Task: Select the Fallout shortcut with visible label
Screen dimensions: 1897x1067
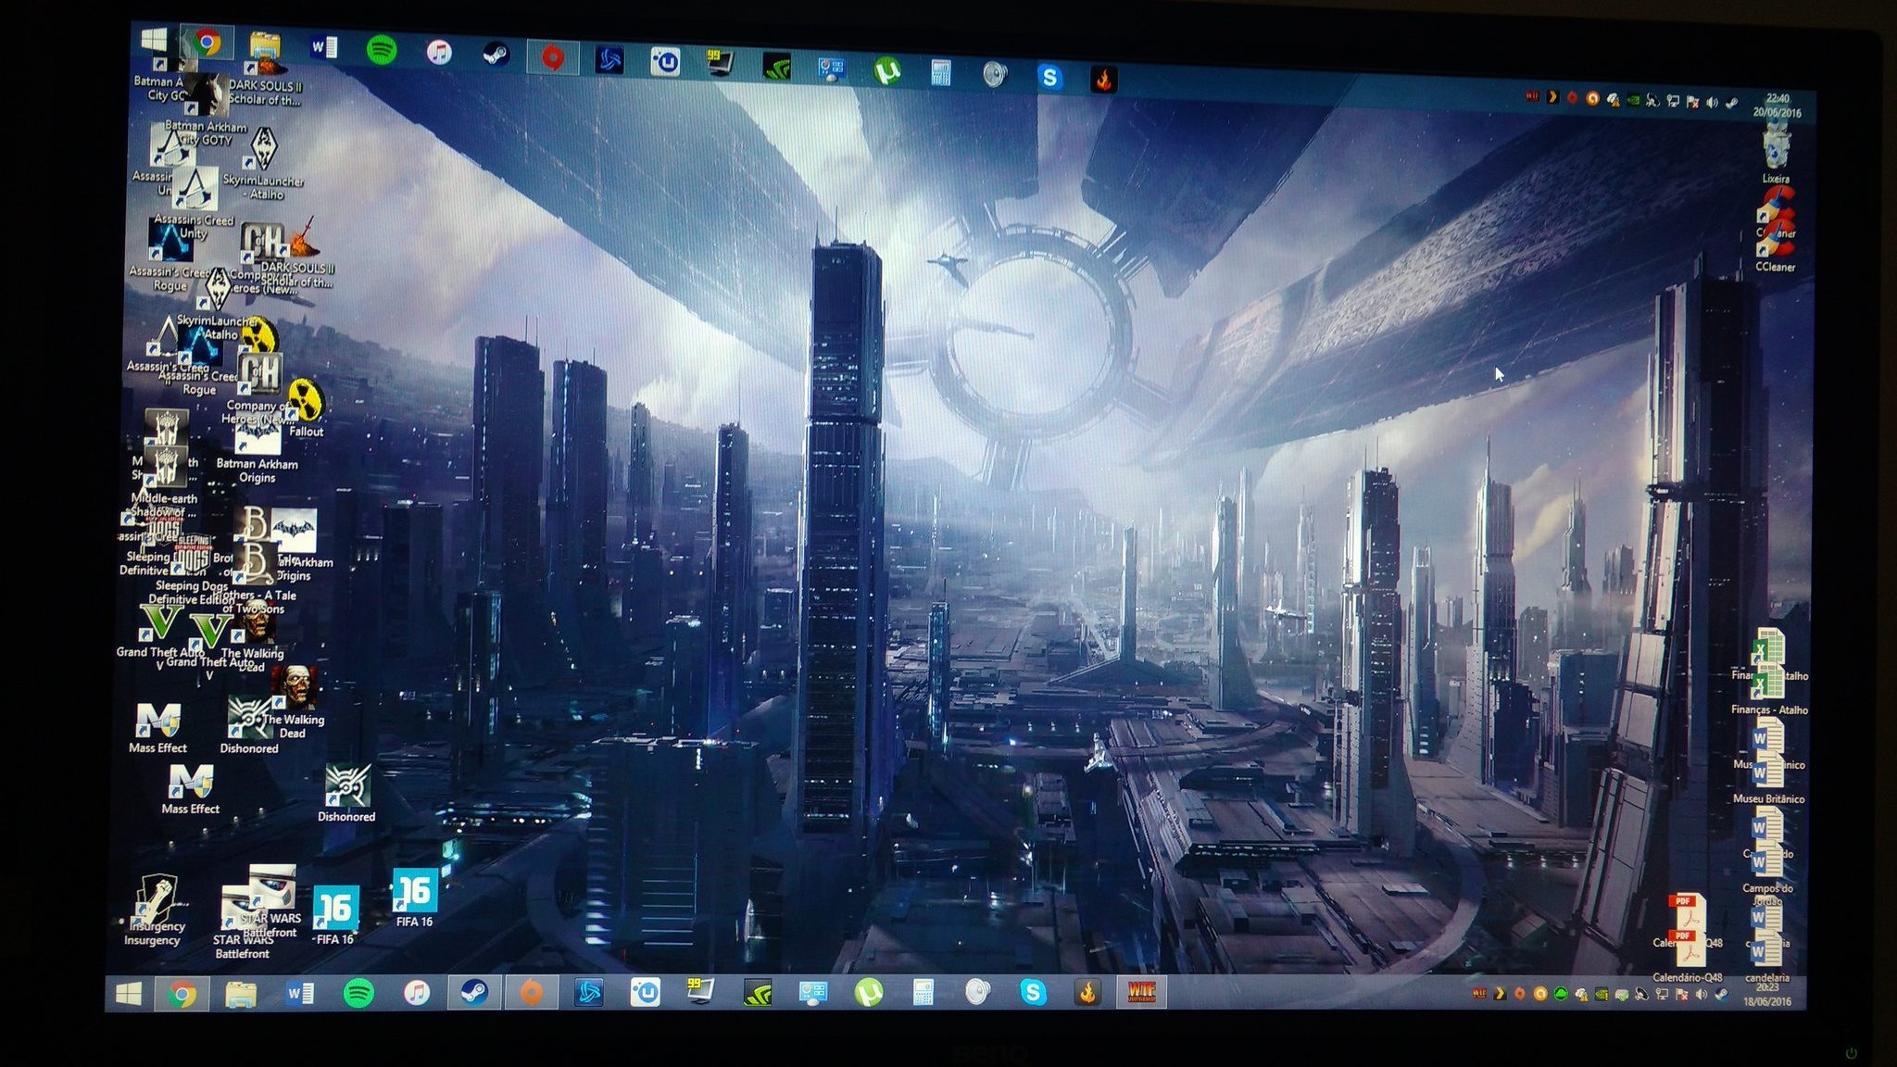Action: pos(306,408)
